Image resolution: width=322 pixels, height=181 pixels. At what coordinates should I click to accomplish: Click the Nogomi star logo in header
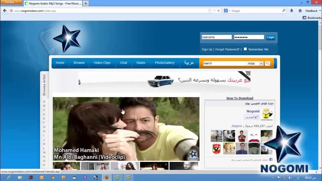67,39
